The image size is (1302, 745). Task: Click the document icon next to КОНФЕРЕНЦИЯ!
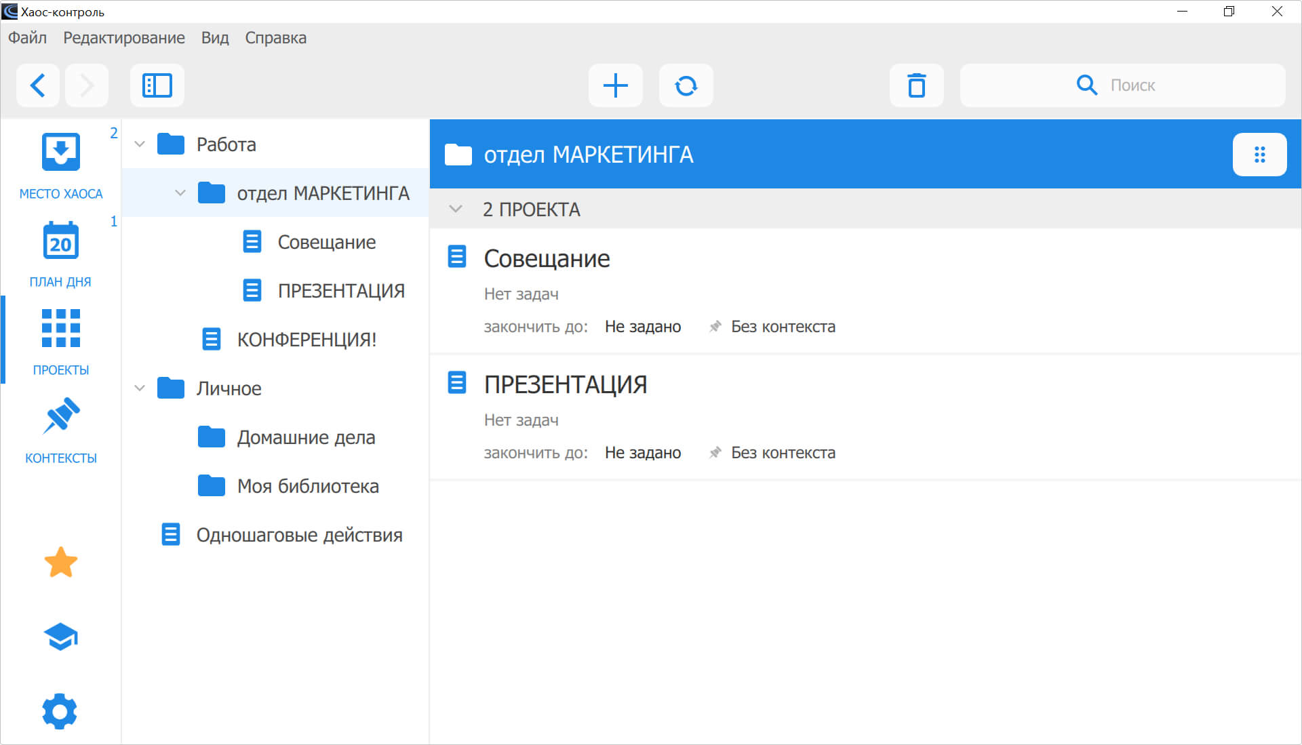click(212, 339)
